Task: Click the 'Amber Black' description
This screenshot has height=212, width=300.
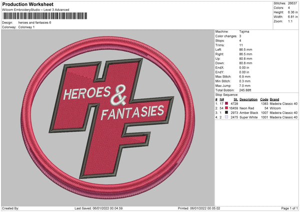Action: tap(248, 112)
